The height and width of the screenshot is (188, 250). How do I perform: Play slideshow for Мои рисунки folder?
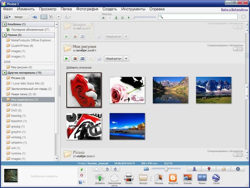[66, 59]
